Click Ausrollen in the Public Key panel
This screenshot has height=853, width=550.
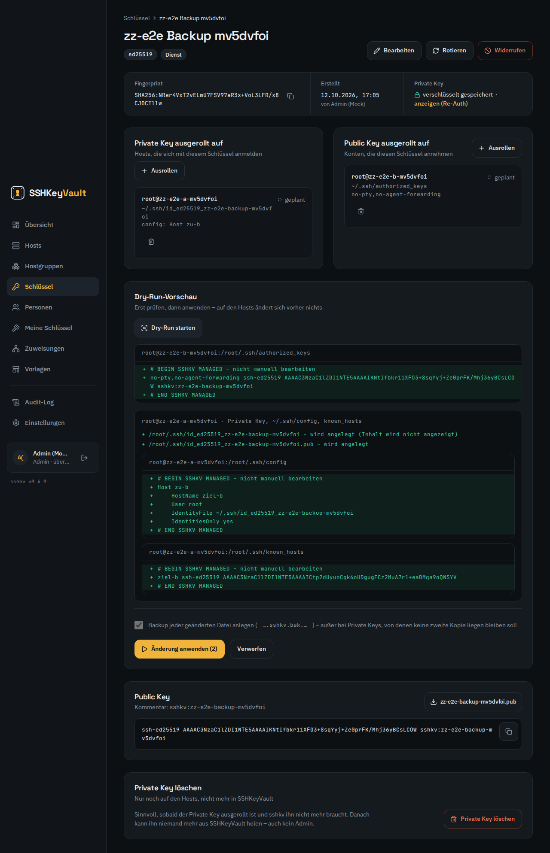pos(497,148)
